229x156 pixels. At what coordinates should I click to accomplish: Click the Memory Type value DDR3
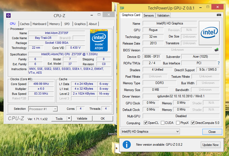click(x=160, y=83)
